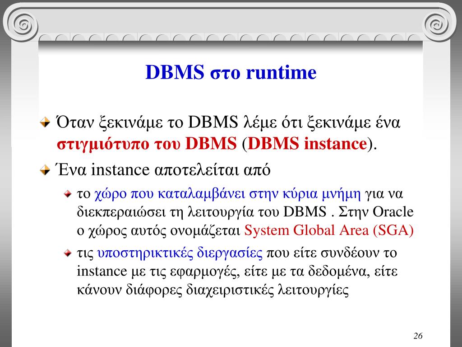This screenshot has width=462, height=347.
Task: Click the diamond bullet before "Όταν ξεκινάμε"
Action: tap(45, 122)
